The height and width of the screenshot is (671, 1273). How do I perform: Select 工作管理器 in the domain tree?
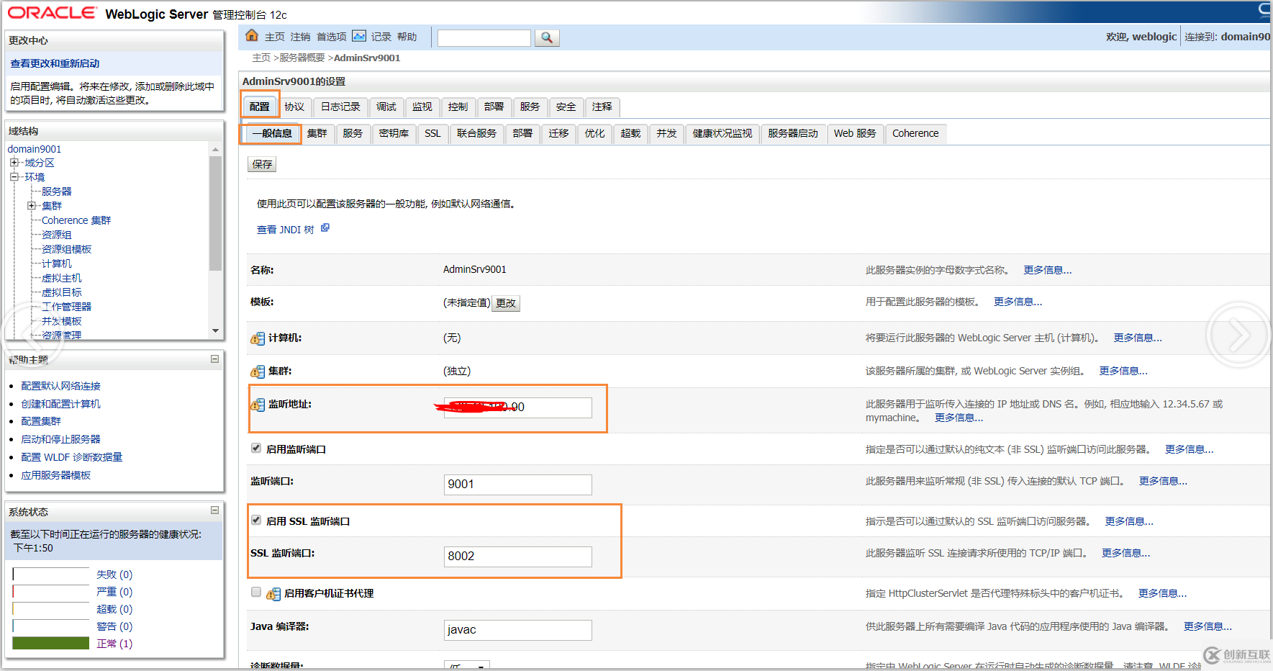coord(66,307)
